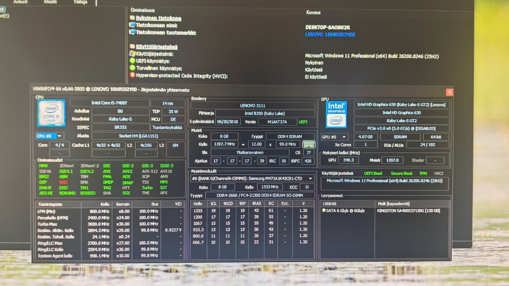Image resolution: width=509 pixels, height=286 pixels.
Task: Select the Socket H4 (LGA1151) field
Action: pos(138,136)
